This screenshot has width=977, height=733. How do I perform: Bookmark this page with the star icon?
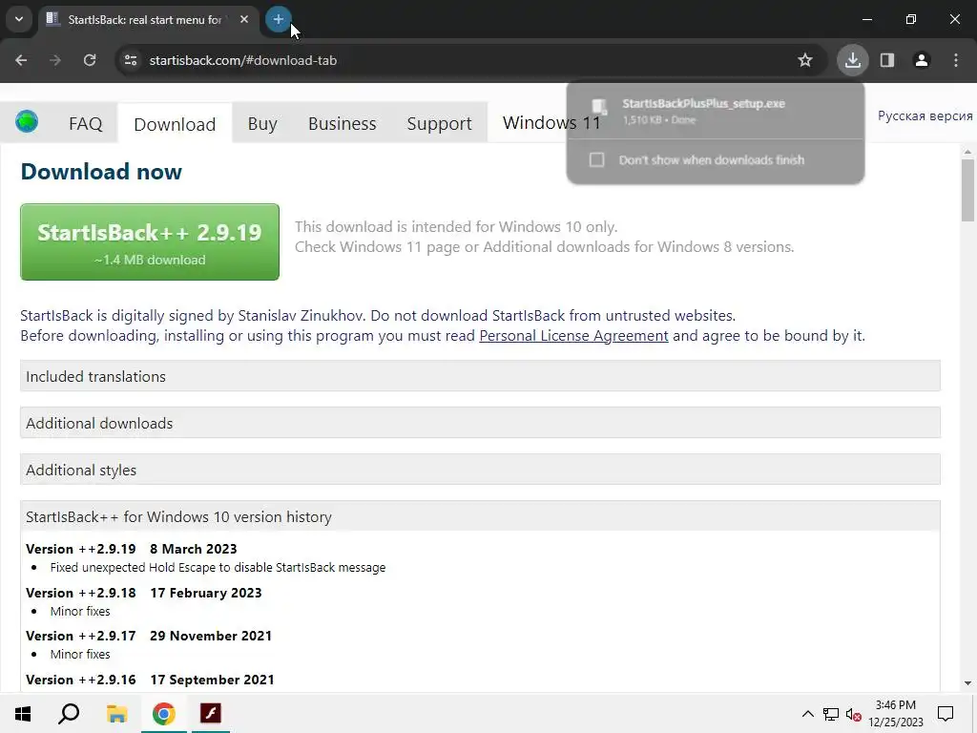805,60
